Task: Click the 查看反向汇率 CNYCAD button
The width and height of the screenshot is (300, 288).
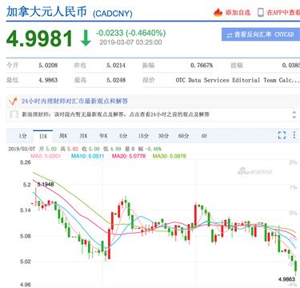Action: pos(261,34)
